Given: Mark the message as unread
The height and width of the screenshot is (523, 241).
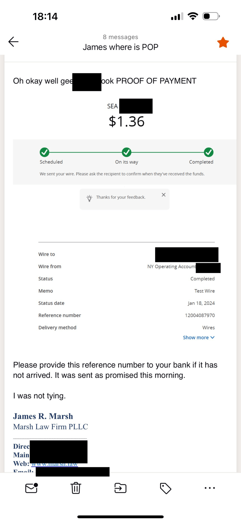Looking at the screenshot, I should (x=31, y=488).
